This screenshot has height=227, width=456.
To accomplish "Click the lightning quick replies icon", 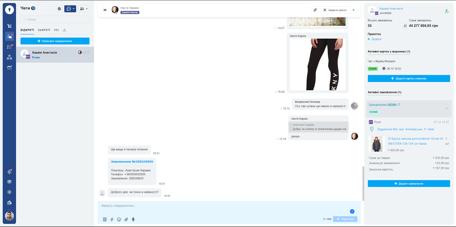I will [x=112, y=219].
